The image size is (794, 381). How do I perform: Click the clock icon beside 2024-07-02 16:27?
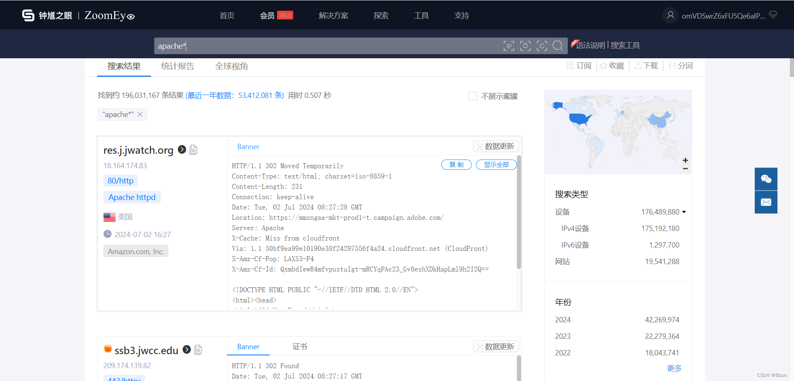[x=108, y=234]
